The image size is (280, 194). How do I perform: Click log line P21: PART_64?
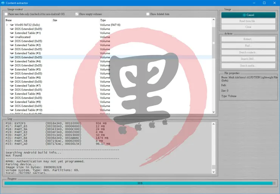[57, 138]
